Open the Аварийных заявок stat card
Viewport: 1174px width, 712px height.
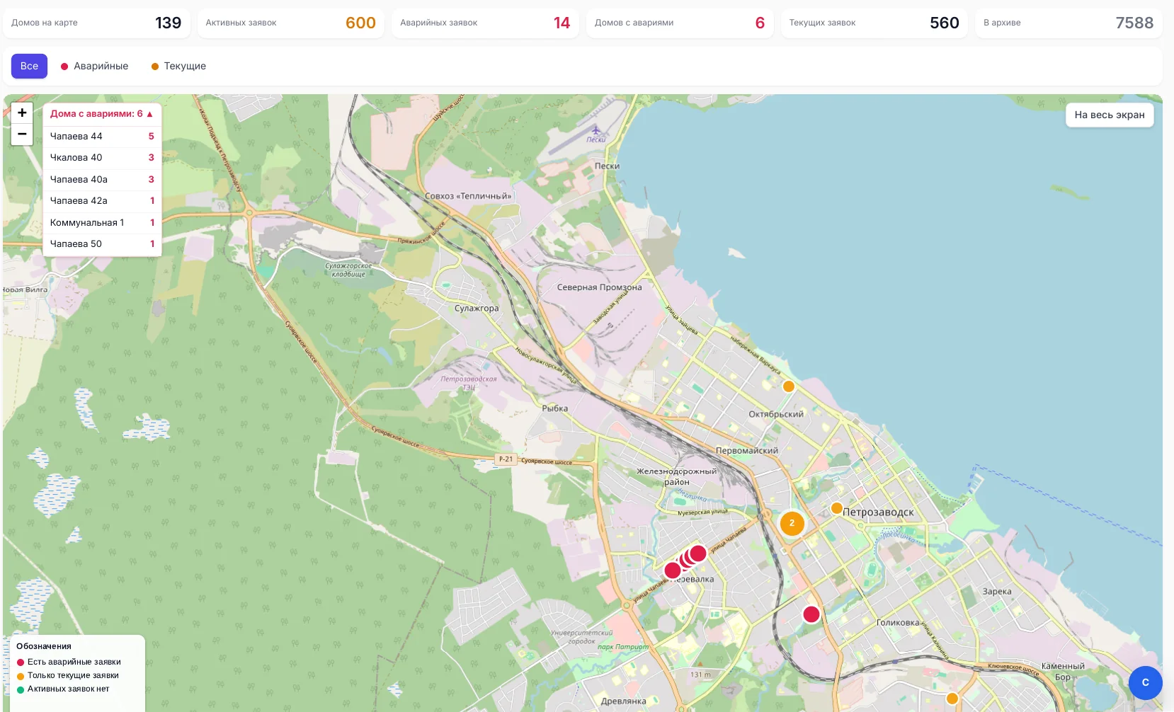pyautogui.click(x=485, y=23)
